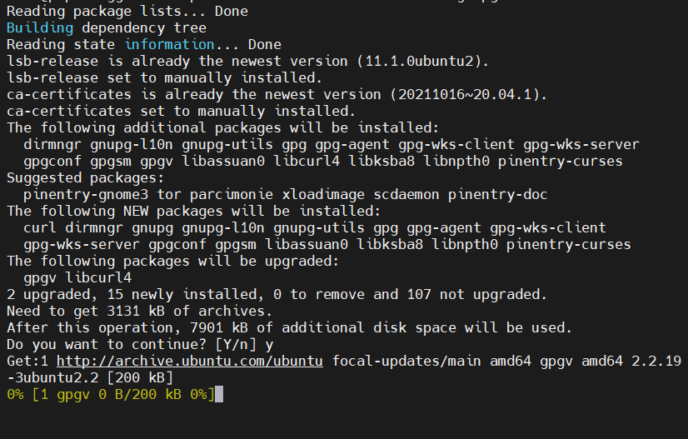The width and height of the screenshot is (688, 439).
Task: Click the "Get:1" line prefix
Action: click(x=27, y=361)
